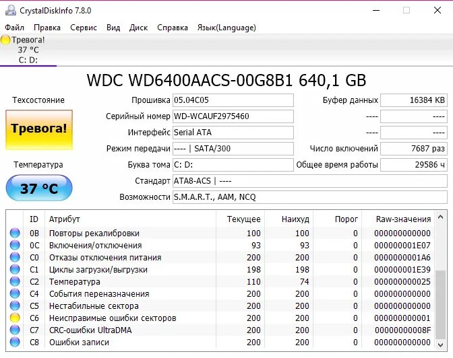Click the Прошивка field showing 05.04C05
The image size is (453, 358).
tap(233, 100)
